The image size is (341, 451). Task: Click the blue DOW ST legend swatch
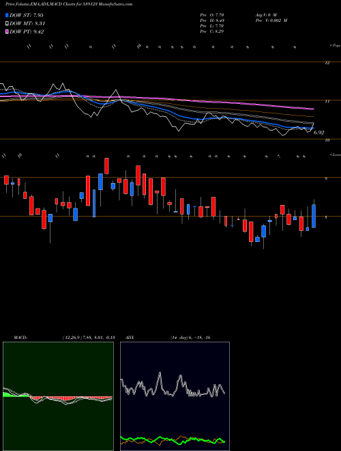(x=7, y=15)
